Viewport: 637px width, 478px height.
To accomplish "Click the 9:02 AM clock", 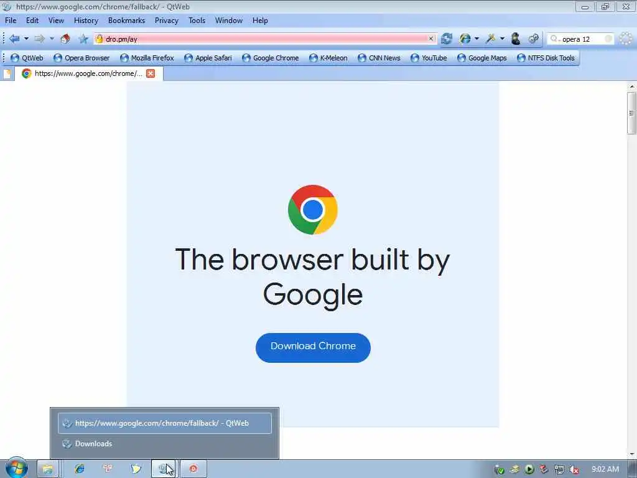I will (605, 469).
